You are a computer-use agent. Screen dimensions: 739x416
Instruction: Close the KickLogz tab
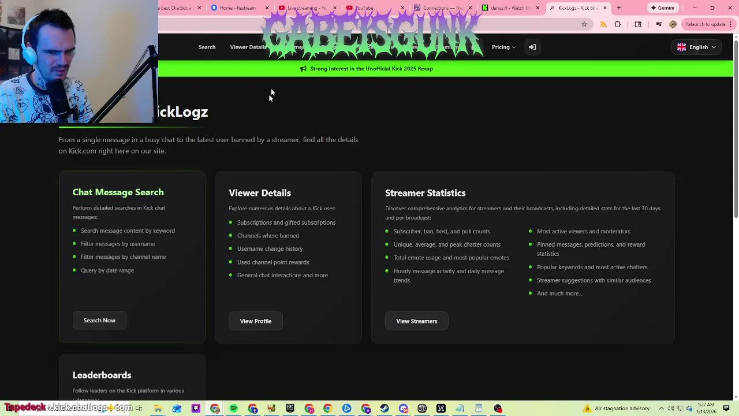tap(605, 8)
